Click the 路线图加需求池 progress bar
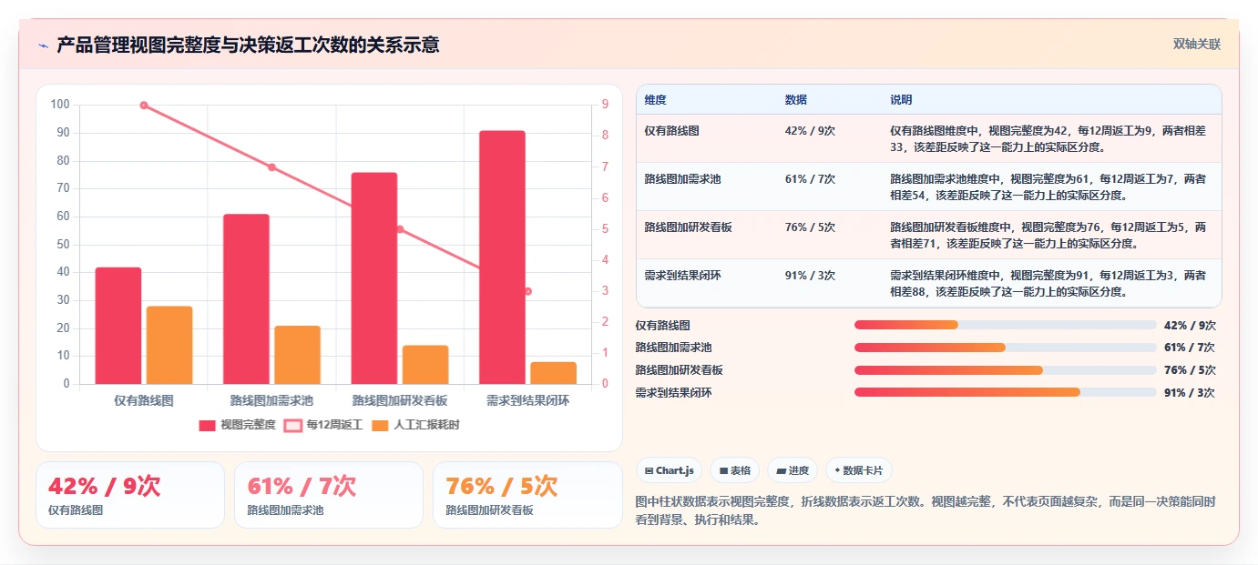The image size is (1258, 565). click(x=1005, y=348)
